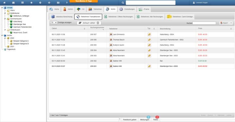Sort table by Buchungsnummer column

point(97,29)
